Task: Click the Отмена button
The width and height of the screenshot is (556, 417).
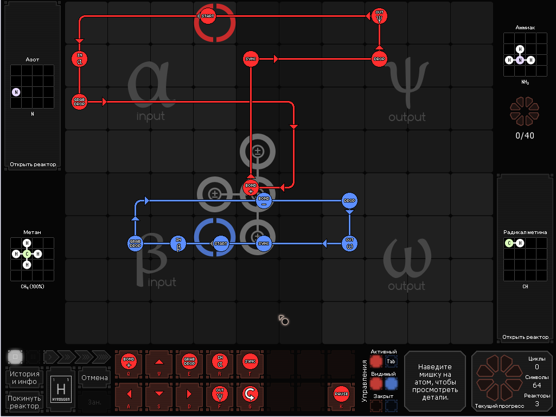Action: click(95, 377)
